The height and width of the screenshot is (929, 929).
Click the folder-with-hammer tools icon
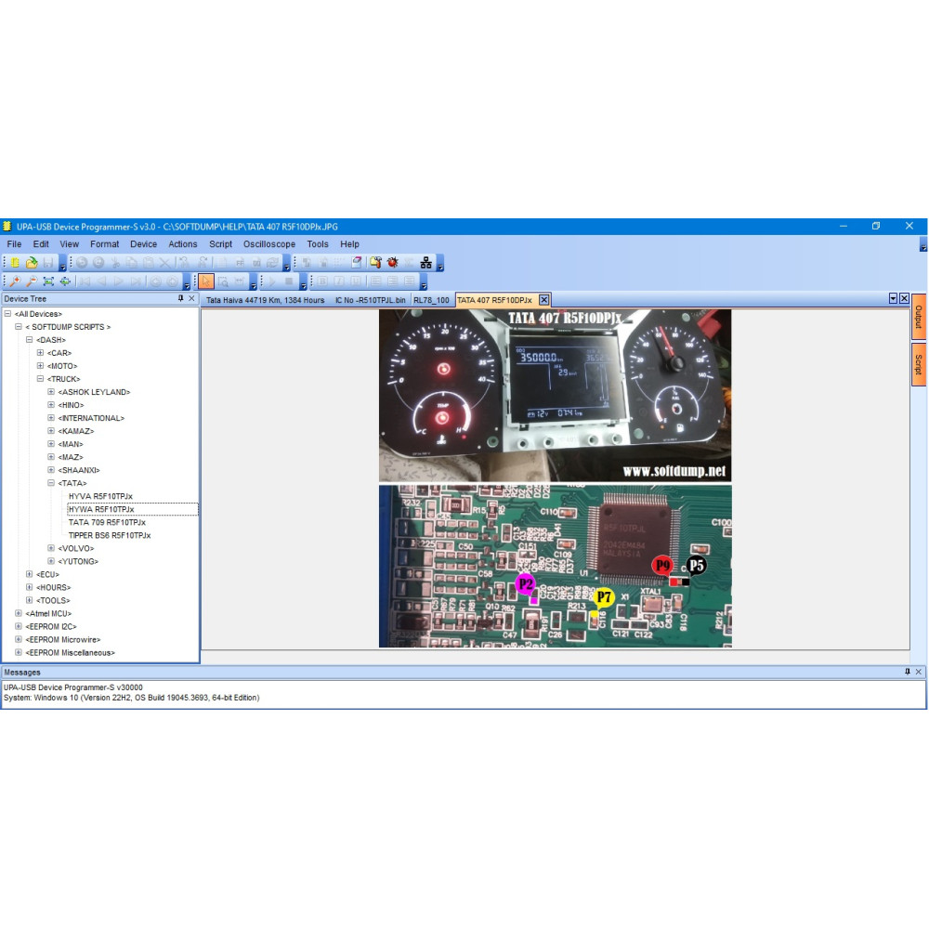pyautogui.click(x=375, y=263)
